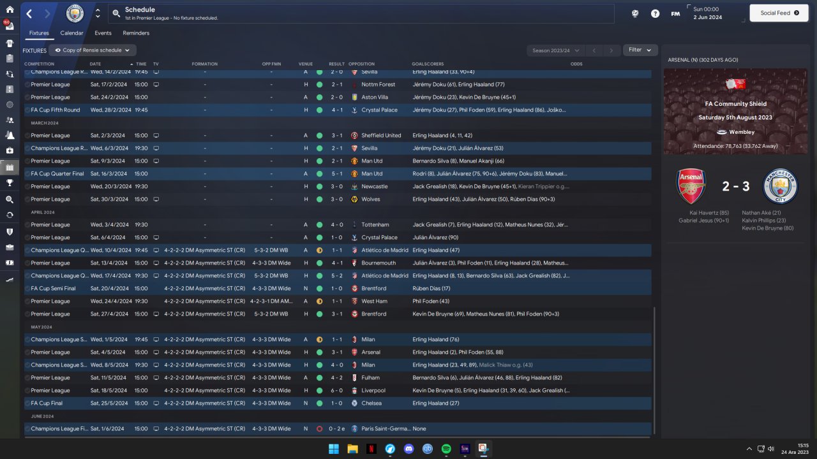This screenshot has height=459, width=817.
Task: Click the Manchester City crest in match panel
Action: click(781, 186)
